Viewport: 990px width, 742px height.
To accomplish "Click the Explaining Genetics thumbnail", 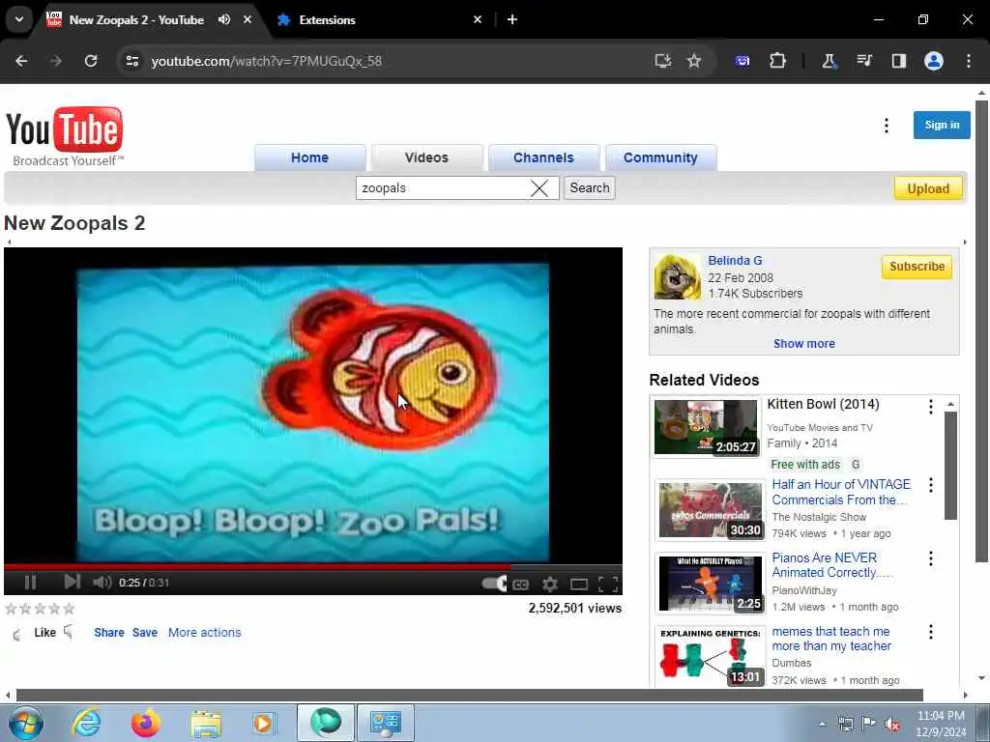I will click(711, 656).
